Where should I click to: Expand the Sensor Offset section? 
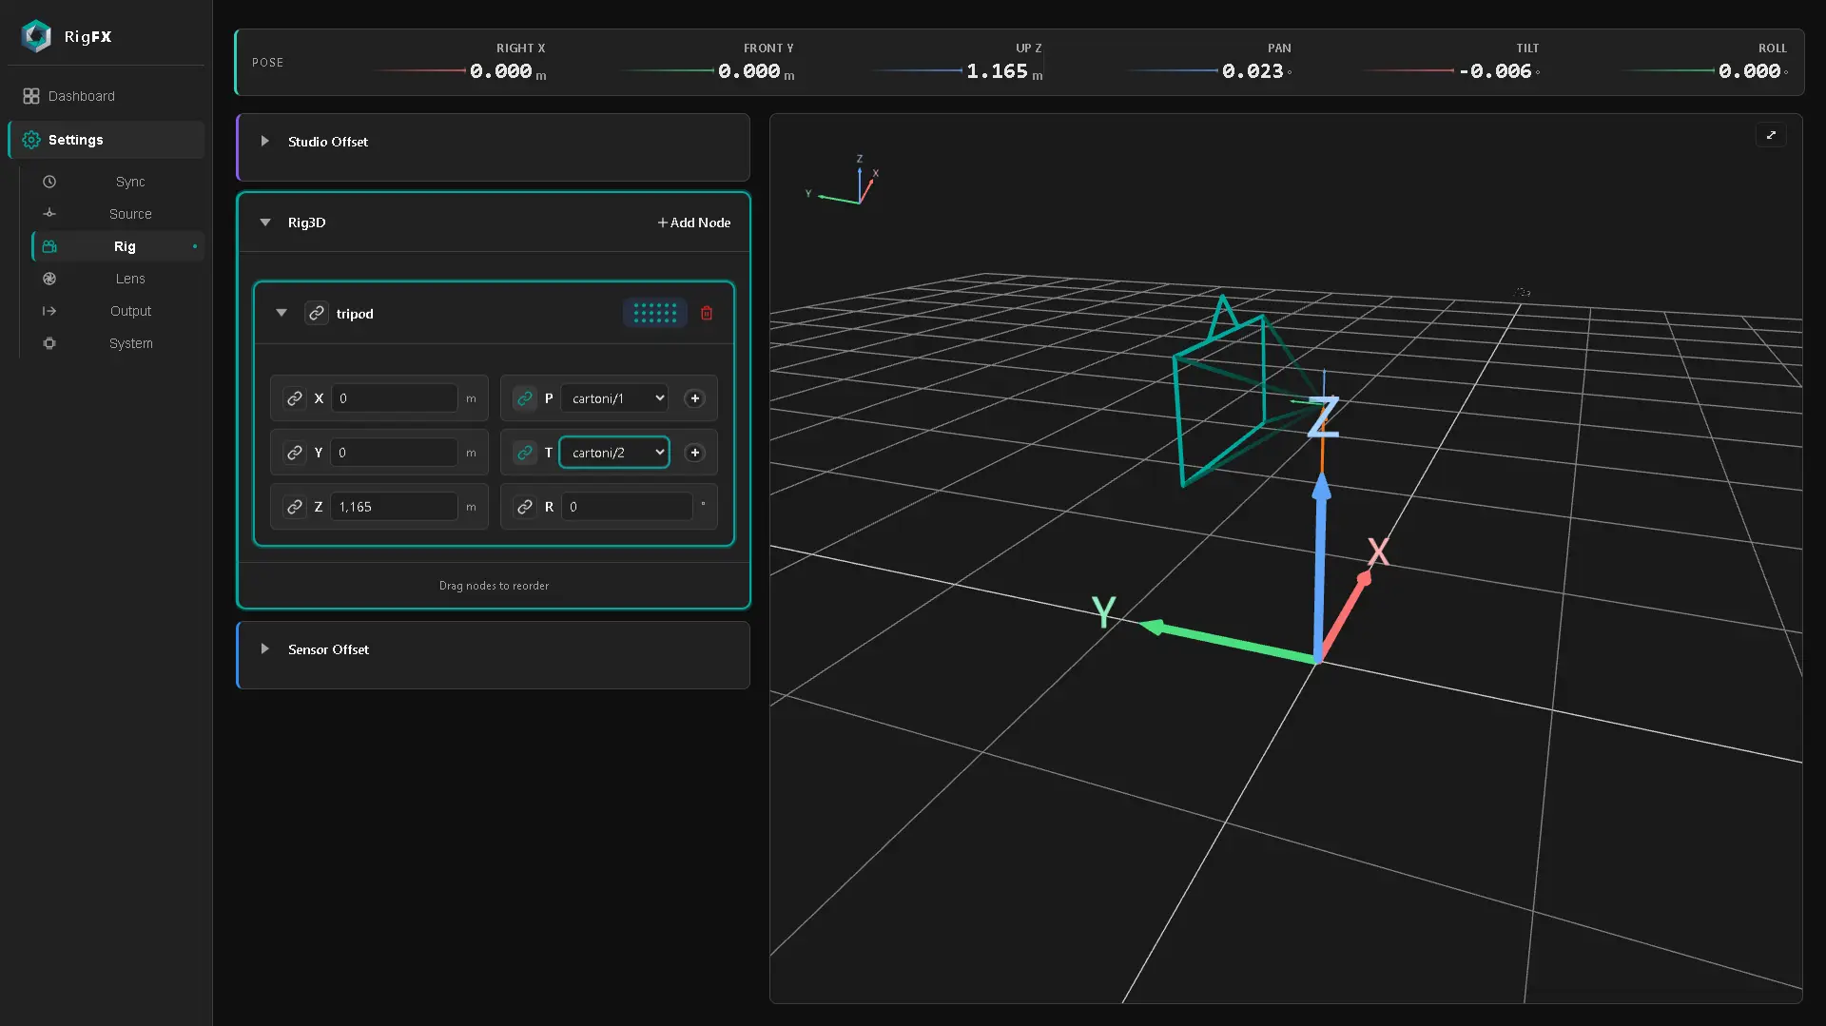(265, 649)
